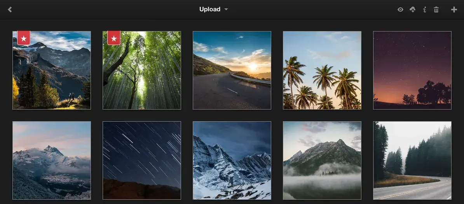This screenshot has height=204, width=464.
Task: Delete album using the trash icon
Action: click(x=436, y=9)
